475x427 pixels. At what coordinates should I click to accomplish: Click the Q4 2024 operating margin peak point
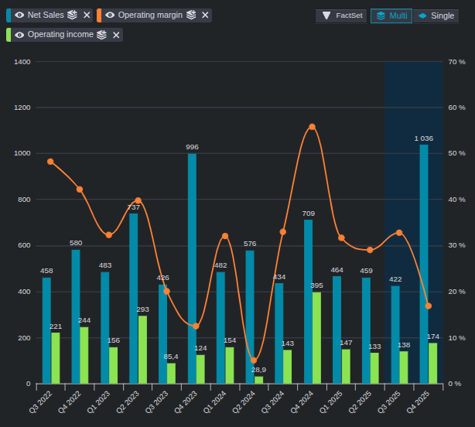[x=312, y=127]
